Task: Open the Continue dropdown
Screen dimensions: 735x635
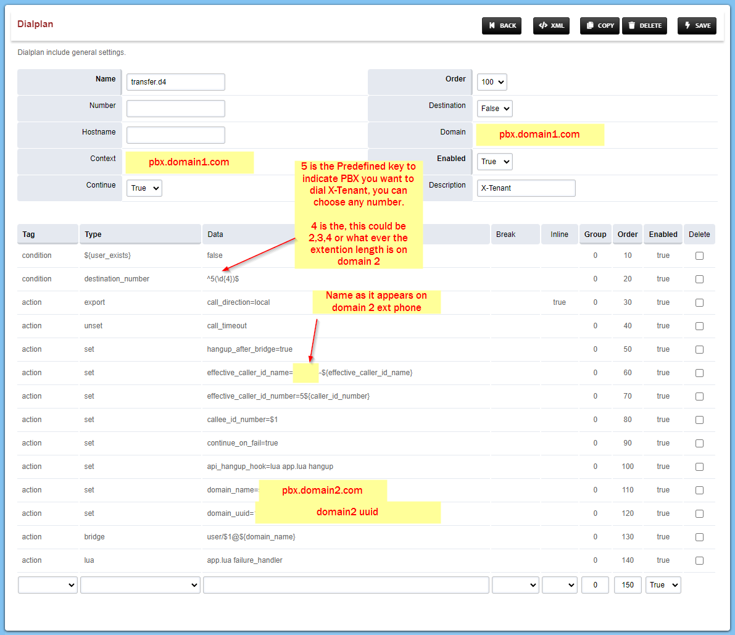Action: click(x=144, y=188)
